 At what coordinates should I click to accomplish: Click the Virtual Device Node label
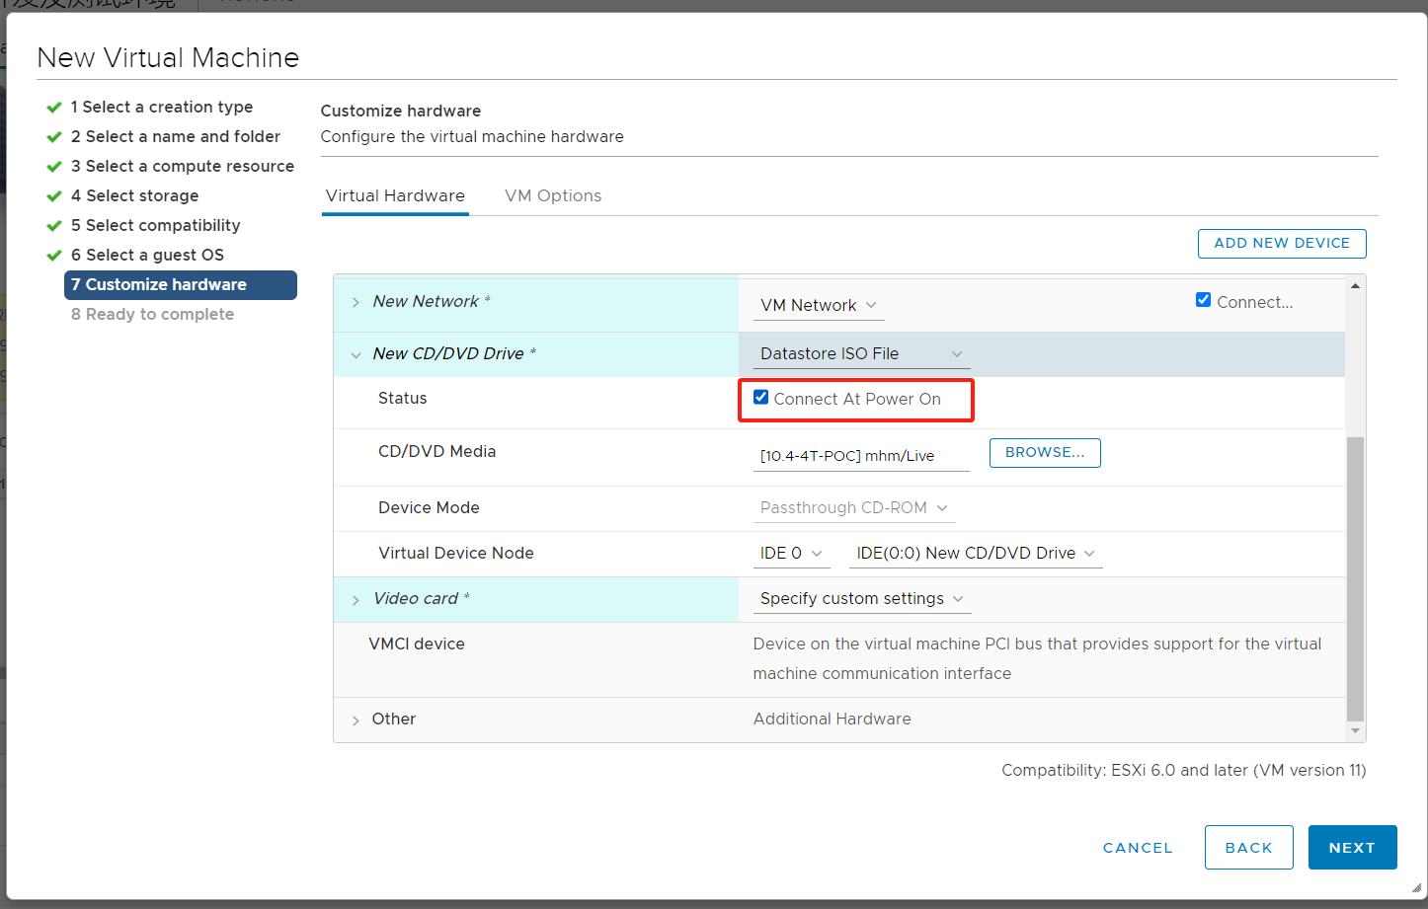(x=456, y=554)
